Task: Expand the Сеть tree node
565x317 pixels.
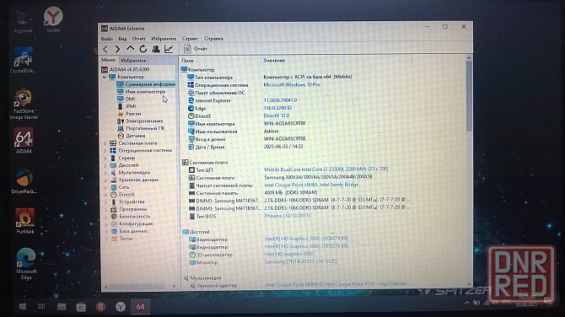Action: 105,188
